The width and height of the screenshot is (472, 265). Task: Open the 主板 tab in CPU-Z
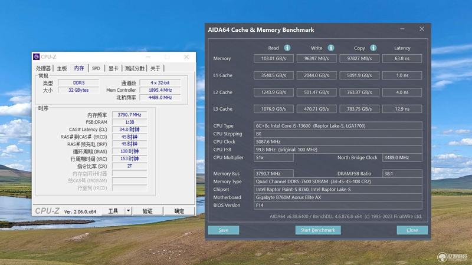[62, 68]
